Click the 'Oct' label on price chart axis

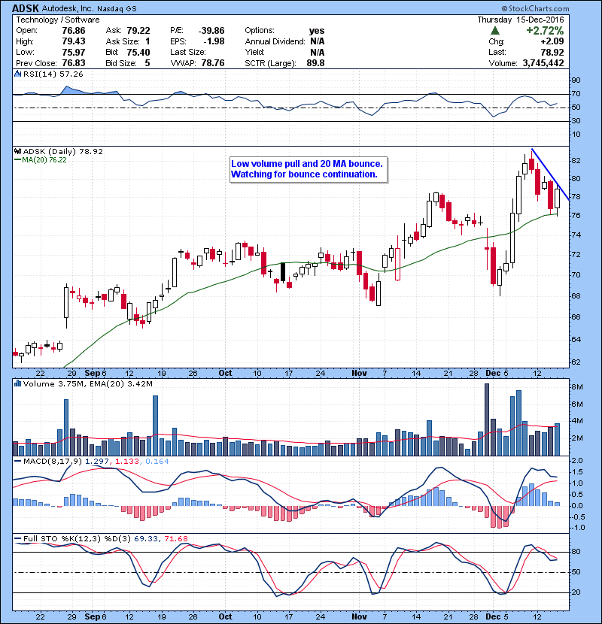(225, 373)
